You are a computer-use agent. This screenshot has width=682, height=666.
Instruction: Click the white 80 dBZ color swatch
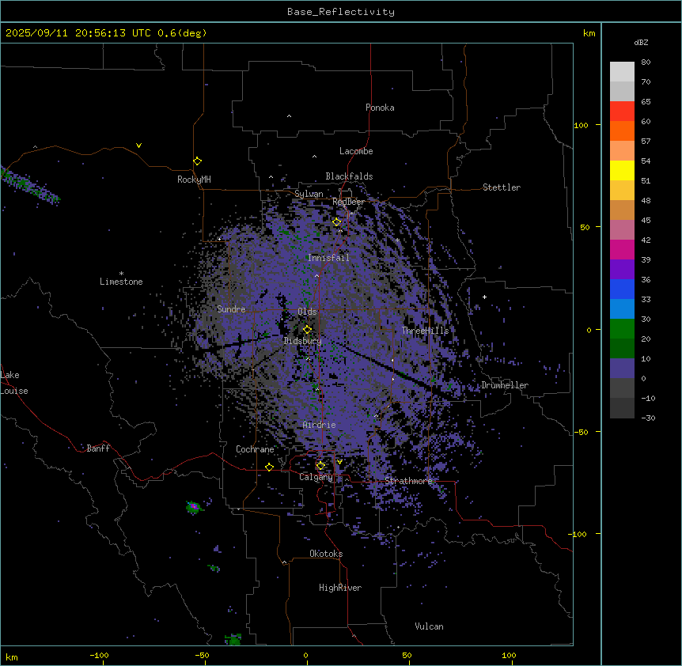point(622,72)
